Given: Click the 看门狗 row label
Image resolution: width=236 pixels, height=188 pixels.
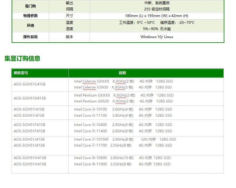Looking at the screenshot, I should pos(30,6).
